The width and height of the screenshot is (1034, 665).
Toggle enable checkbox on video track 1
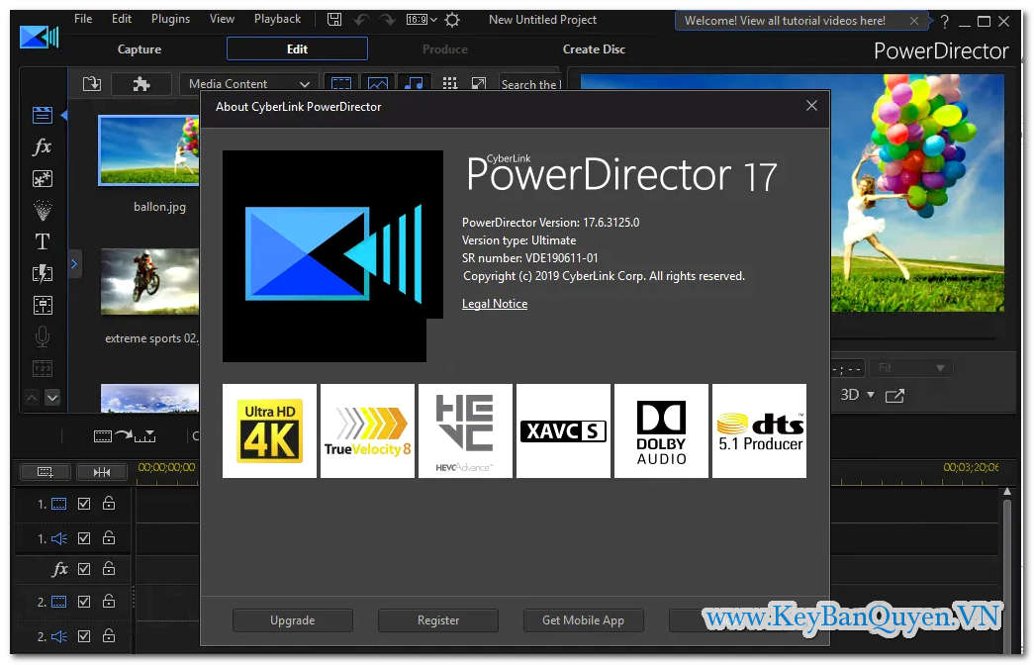coord(84,504)
